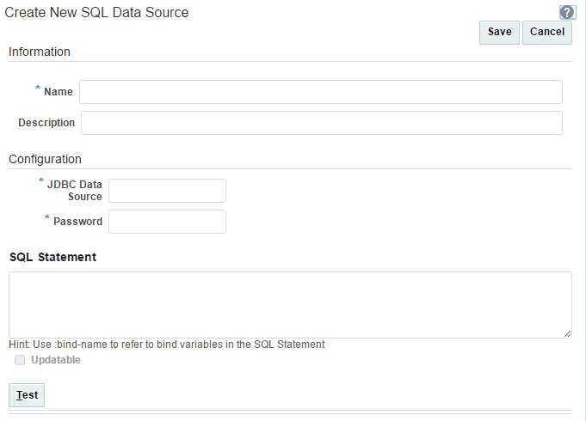Save the new SQL data source
This screenshot has height=421, width=586.
(x=499, y=33)
